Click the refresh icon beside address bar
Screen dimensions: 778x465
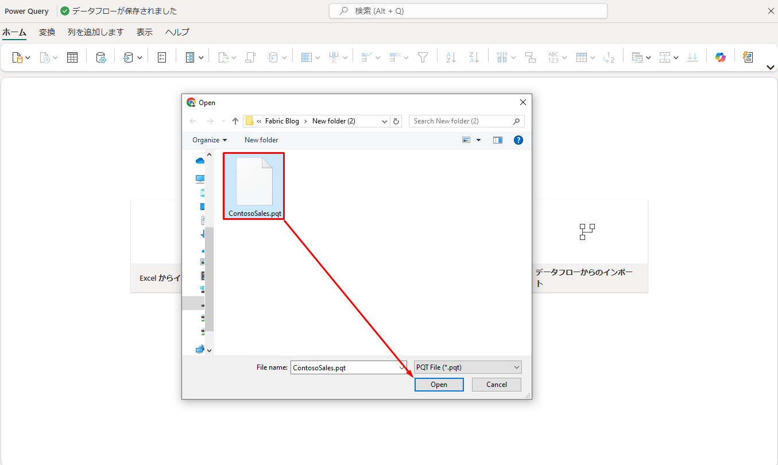(x=396, y=121)
